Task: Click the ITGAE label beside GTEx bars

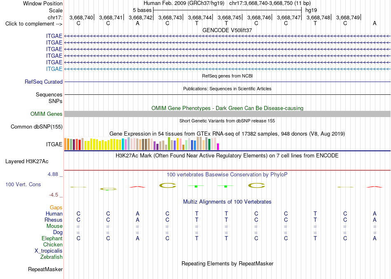Action: [x=54, y=144]
